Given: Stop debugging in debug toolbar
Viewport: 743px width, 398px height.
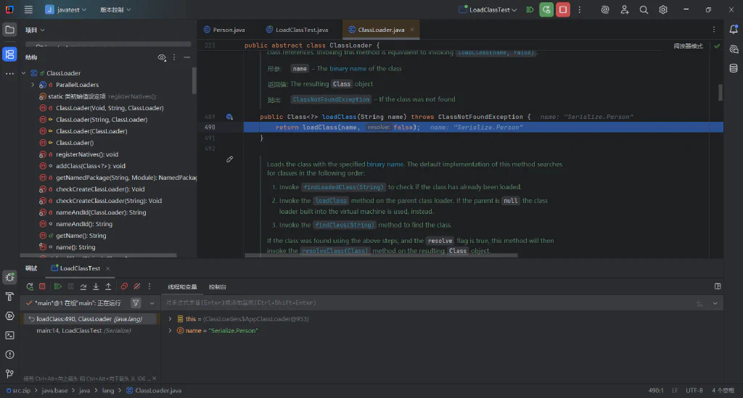Looking at the screenshot, I should 42,286.
